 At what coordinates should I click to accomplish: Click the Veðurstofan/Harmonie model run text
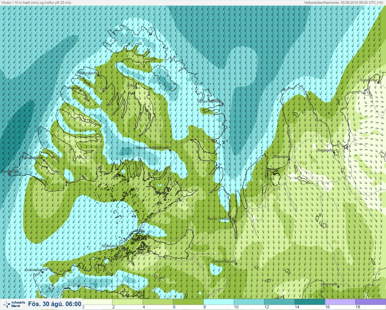click(344, 2)
